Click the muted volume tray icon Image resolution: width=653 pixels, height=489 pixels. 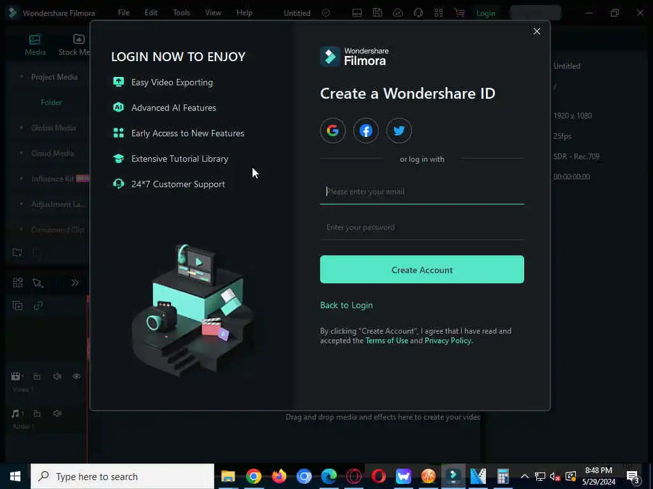click(555, 476)
